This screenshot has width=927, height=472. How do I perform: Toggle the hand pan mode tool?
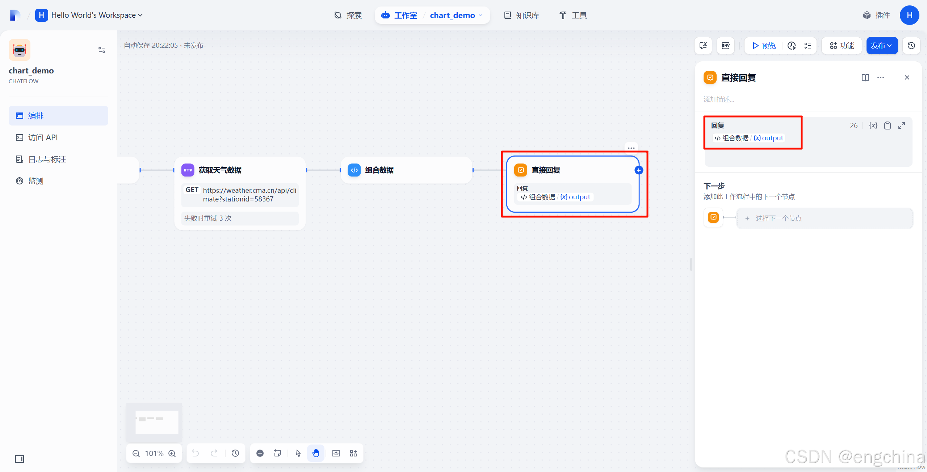[x=316, y=453]
